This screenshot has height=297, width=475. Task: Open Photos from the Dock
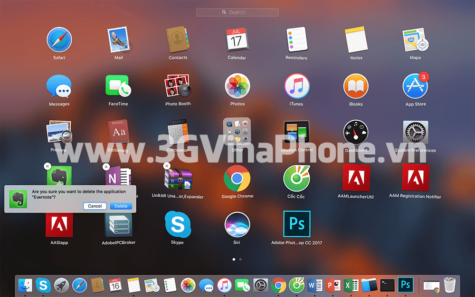(x=188, y=285)
